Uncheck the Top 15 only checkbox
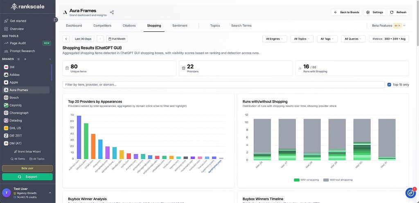419x203 pixels. [x=389, y=85]
